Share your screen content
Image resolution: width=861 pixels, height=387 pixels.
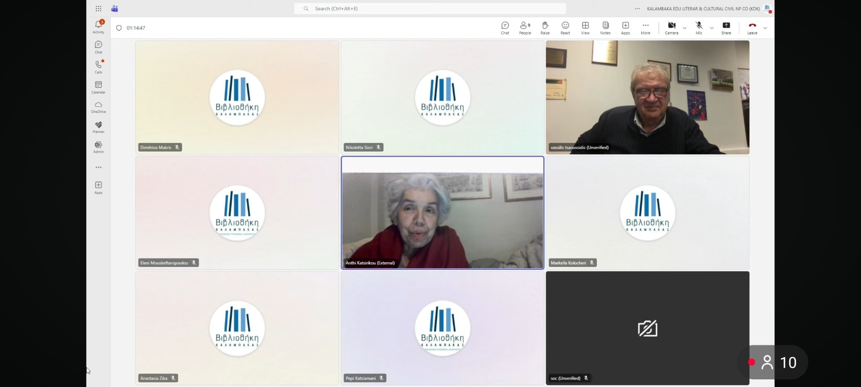tap(726, 27)
